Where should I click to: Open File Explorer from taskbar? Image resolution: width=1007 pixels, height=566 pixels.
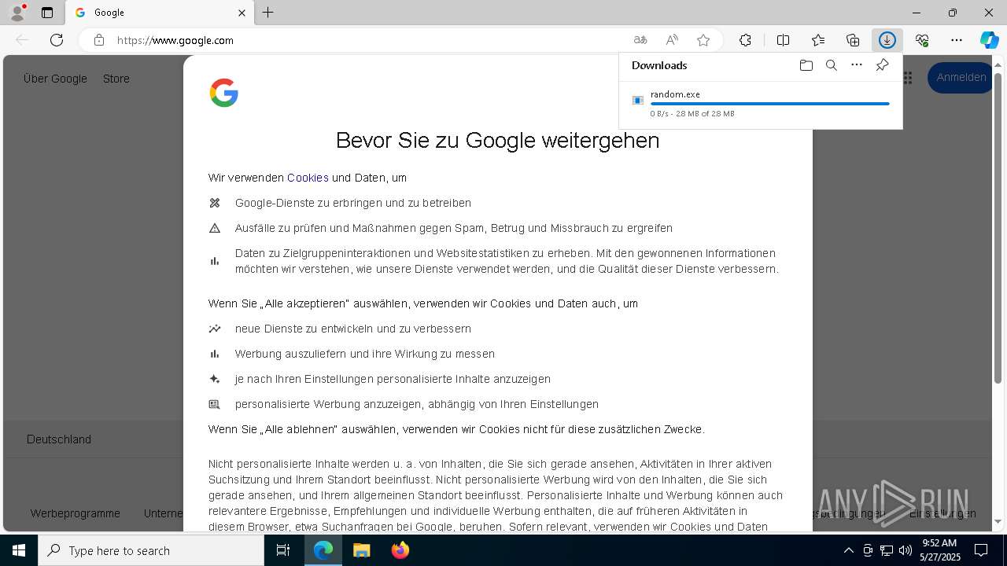pos(361,550)
